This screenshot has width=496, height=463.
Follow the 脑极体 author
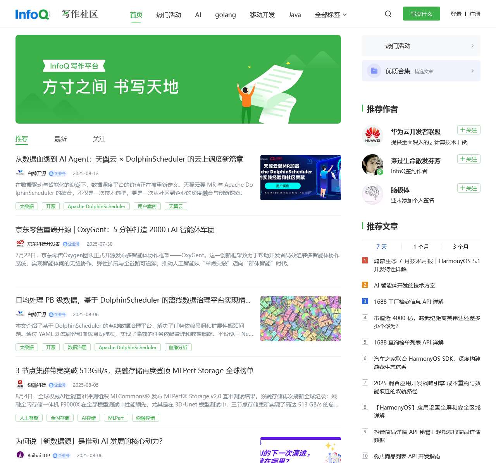coord(468,188)
